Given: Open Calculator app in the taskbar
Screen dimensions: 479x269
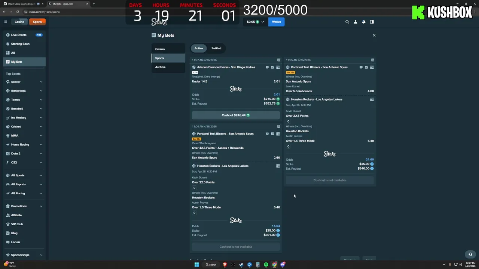Looking at the screenshot, I should pyautogui.click(x=258, y=265).
